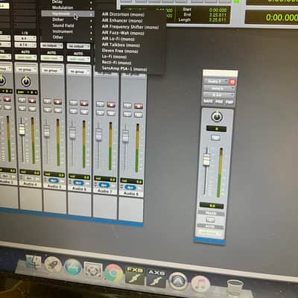Viewport: 298px width, 298px height.
Task: Record-enable the Audio 4 track
Action: [x=32, y=101]
